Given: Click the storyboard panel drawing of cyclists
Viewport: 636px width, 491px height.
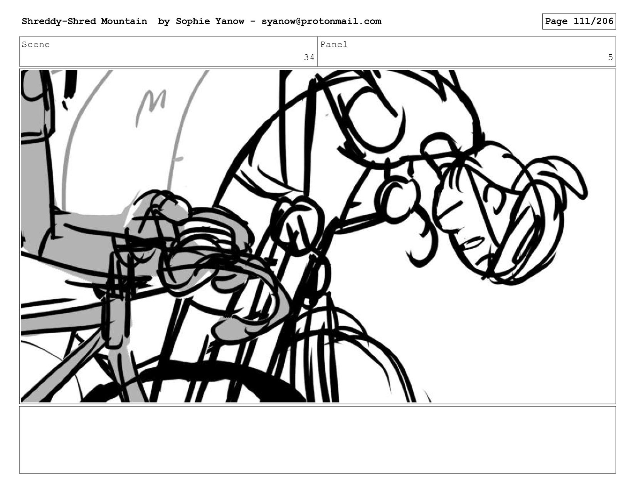Looking at the screenshot, I should click(x=318, y=236).
